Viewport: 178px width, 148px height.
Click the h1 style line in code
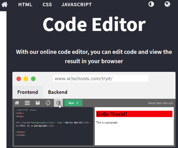coord(53,123)
